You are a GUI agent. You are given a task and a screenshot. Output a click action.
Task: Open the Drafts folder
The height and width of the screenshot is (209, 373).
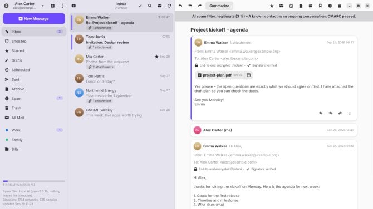click(x=34, y=60)
